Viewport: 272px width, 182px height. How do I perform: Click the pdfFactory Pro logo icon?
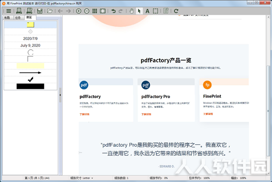146,85
